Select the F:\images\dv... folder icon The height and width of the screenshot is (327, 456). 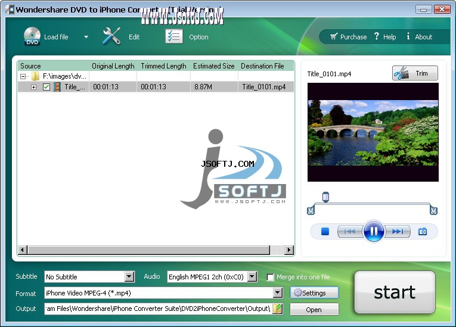coord(36,76)
